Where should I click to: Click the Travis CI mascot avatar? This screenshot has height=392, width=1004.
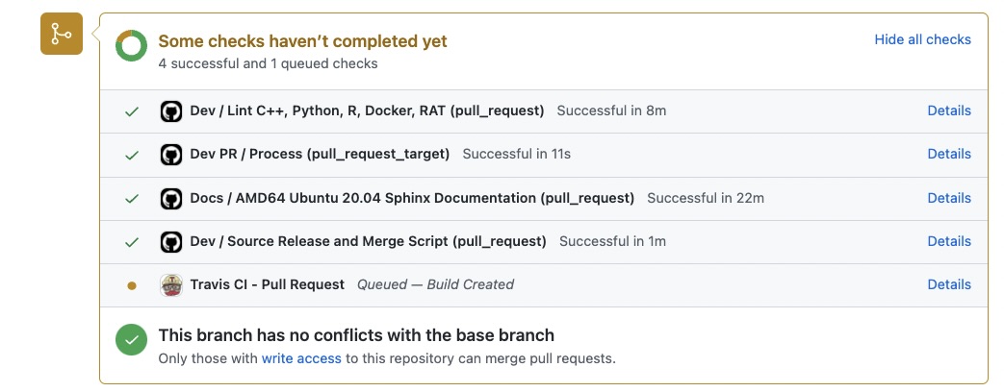(170, 285)
